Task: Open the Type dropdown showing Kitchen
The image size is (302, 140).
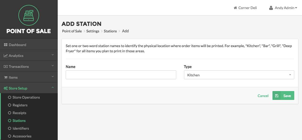Action: coord(239,75)
